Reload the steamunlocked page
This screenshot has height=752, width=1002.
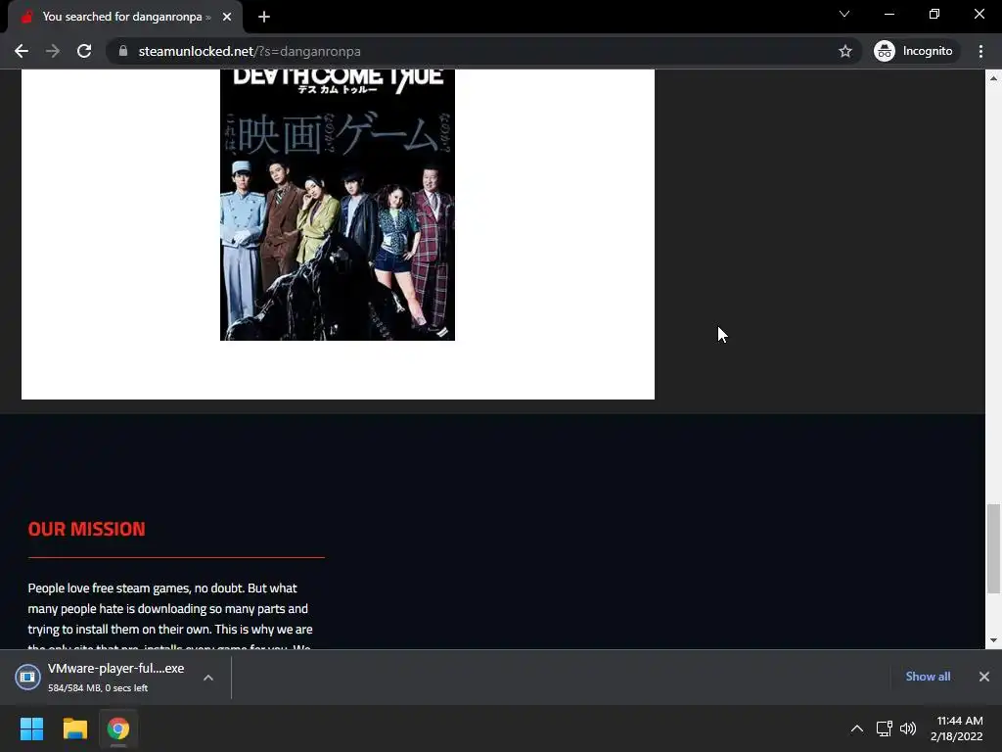[84, 51]
